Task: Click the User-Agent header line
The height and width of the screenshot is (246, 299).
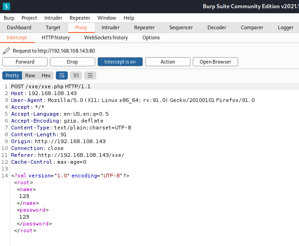Action: point(133,100)
